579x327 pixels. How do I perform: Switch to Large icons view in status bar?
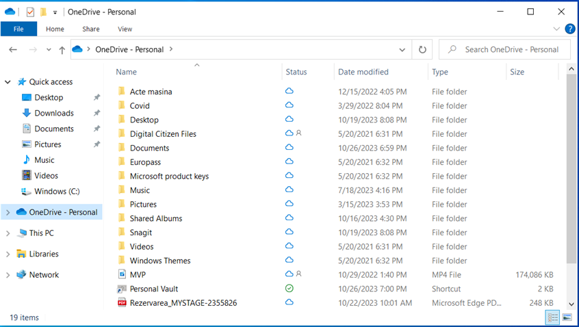pyautogui.click(x=567, y=317)
